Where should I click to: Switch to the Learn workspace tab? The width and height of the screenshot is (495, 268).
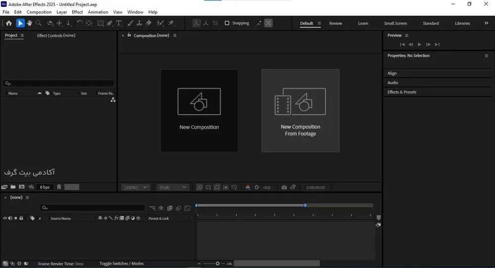point(363,23)
